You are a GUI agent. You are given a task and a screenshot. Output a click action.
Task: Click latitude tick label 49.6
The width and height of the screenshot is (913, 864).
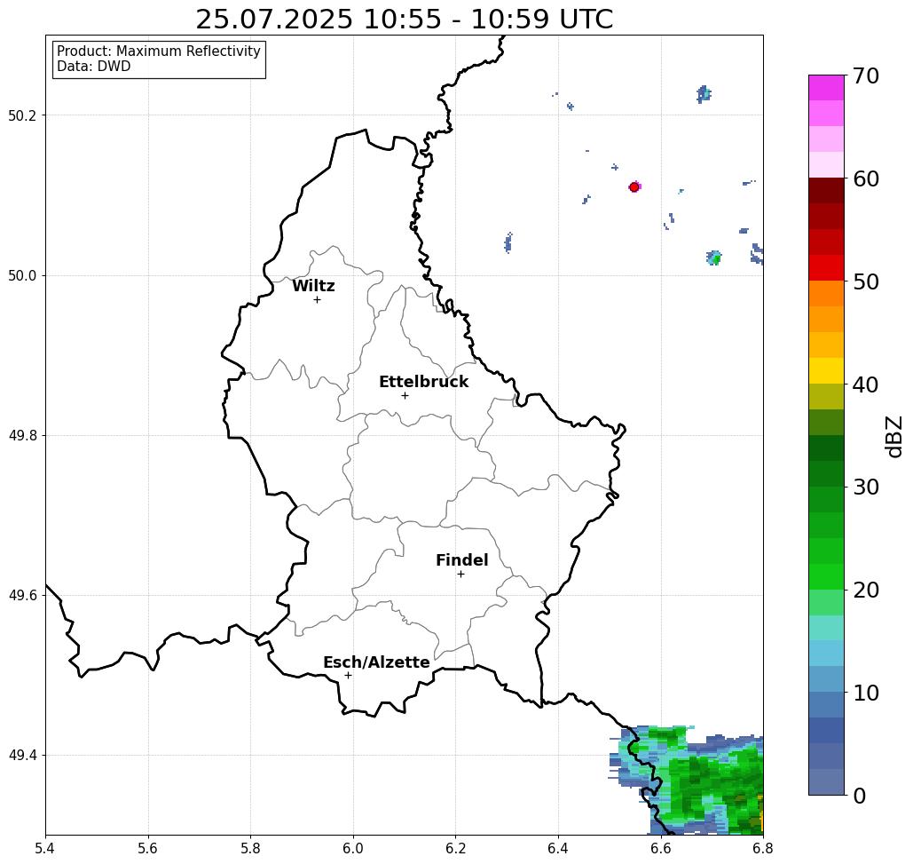point(22,596)
